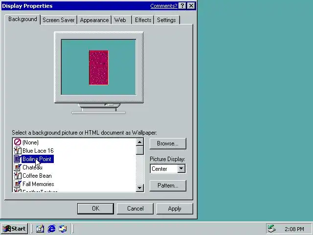Click the Blue Lace 16 bitmap icon
The height and width of the screenshot is (235, 313).
pyautogui.click(x=18, y=150)
